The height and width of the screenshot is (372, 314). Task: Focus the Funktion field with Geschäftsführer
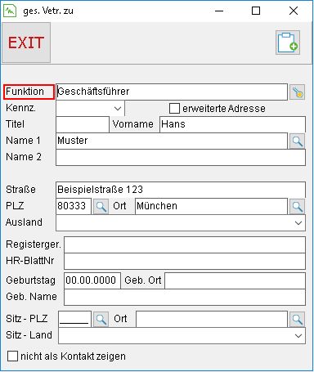click(x=172, y=92)
